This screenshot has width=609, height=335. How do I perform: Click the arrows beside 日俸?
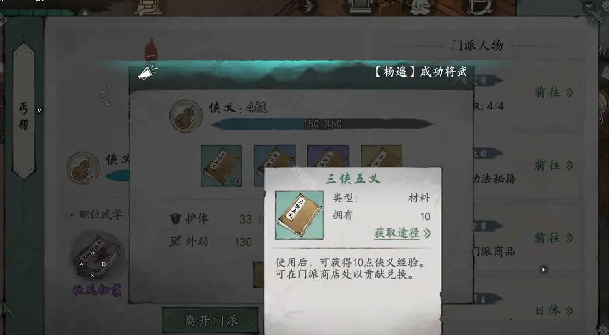[569, 311]
